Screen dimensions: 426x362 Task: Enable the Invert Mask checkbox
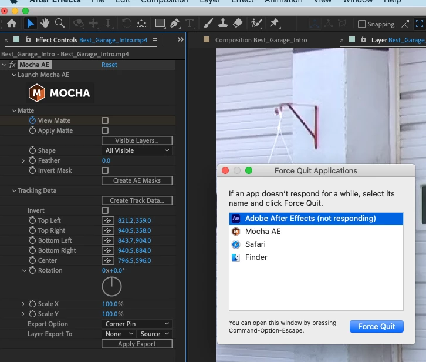click(x=105, y=170)
